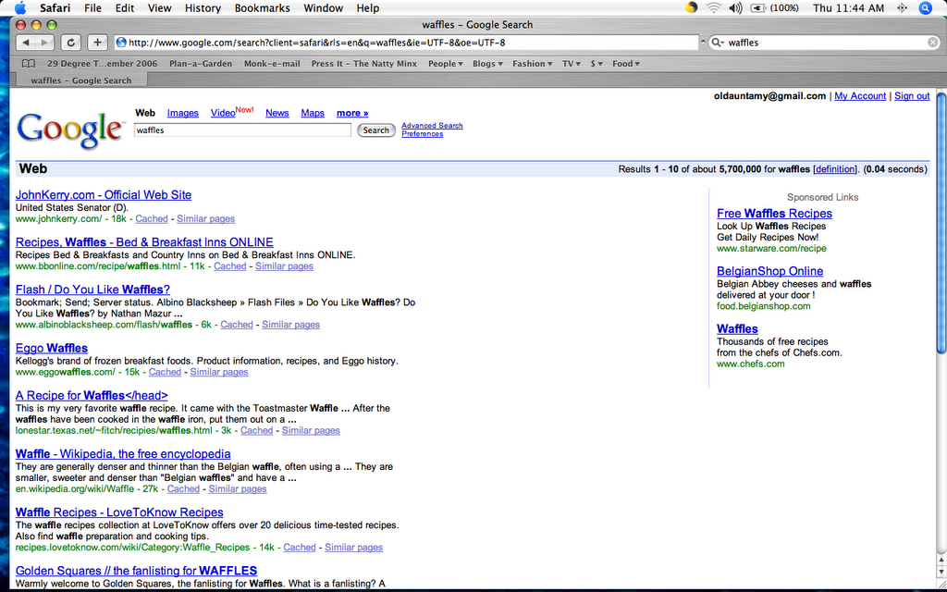
Task: Expand the TV bookmarks folder
Action: coord(571,64)
